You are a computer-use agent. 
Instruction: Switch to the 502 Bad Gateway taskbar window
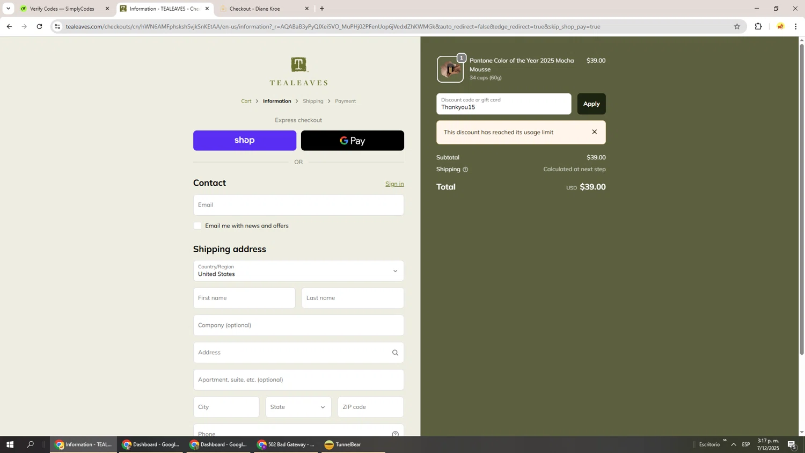pyautogui.click(x=286, y=444)
